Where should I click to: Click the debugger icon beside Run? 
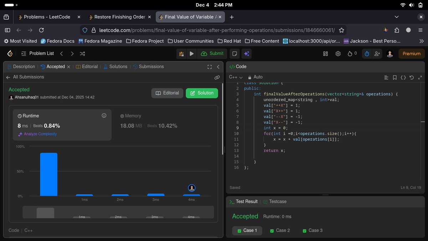(182, 54)
